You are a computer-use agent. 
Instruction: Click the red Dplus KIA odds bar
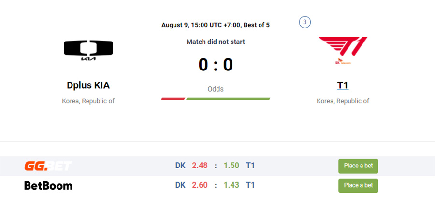(173, 98)
